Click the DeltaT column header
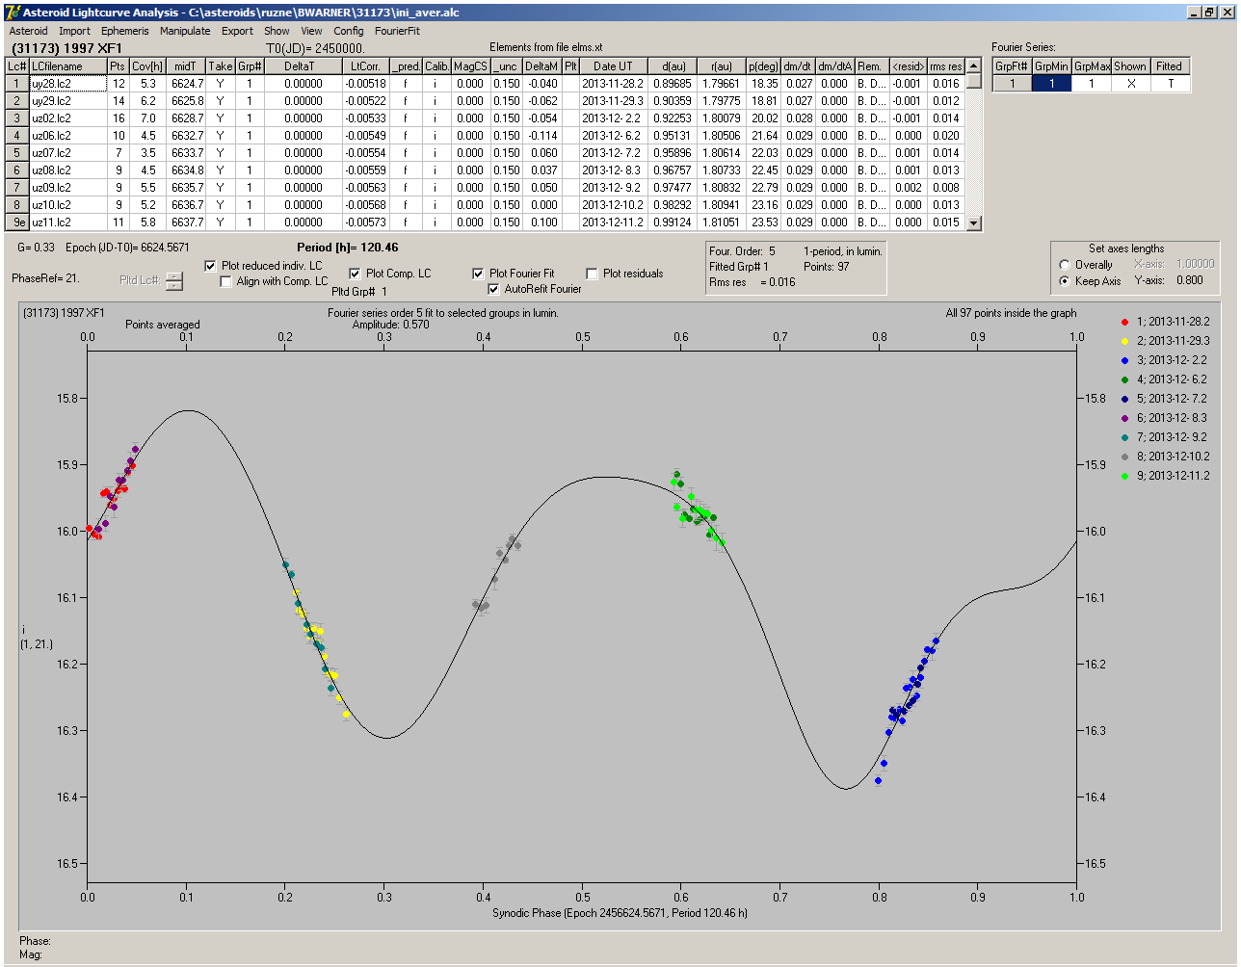 pyautogui.click(x=304, y=66)
